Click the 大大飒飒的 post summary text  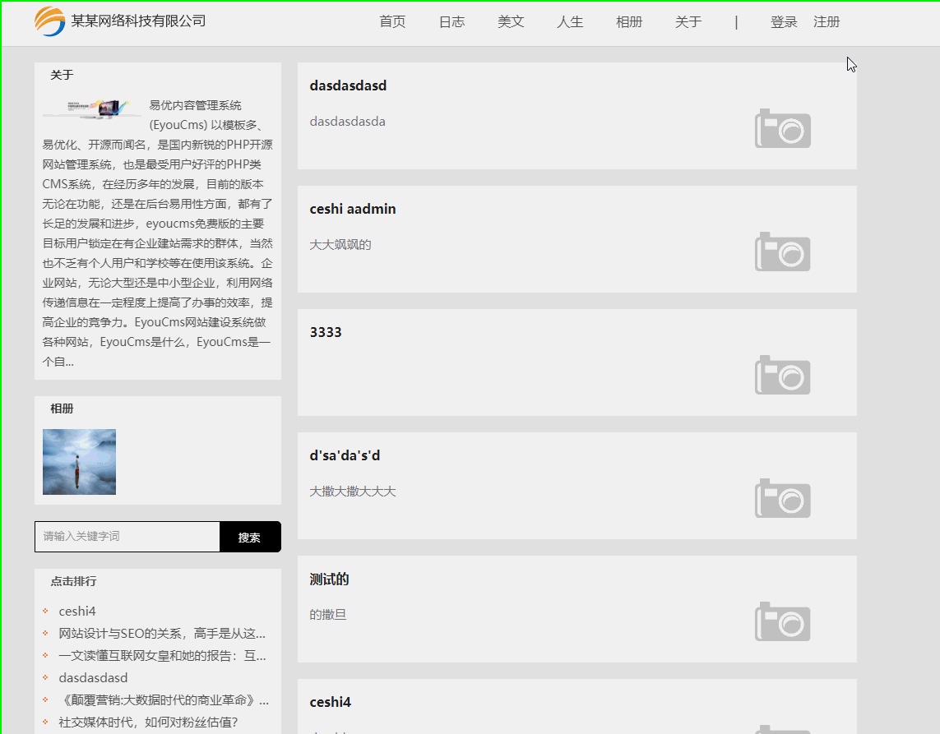(x=340, y=244)
